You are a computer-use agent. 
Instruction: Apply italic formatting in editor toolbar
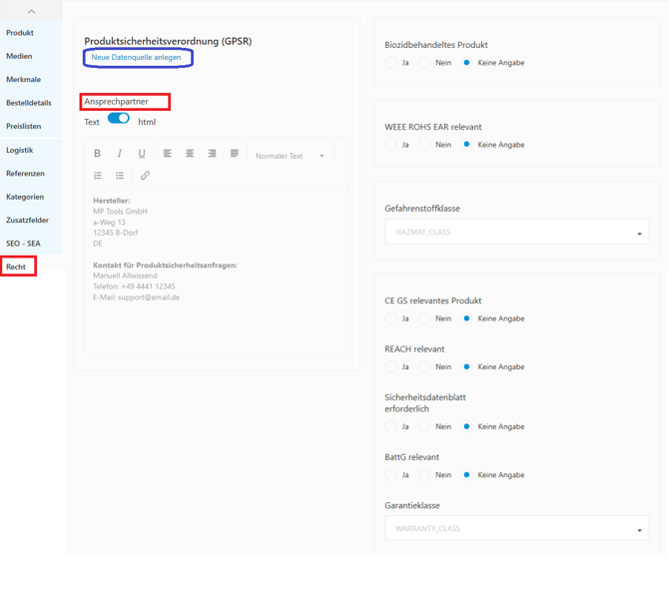120,154
